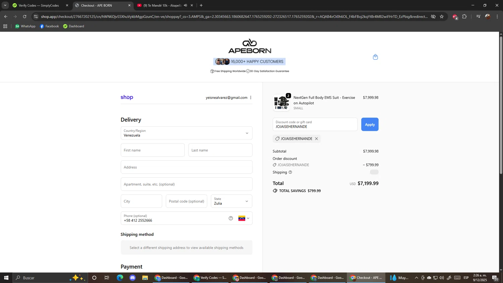Click the APEBORN logo

coord(249,46)
